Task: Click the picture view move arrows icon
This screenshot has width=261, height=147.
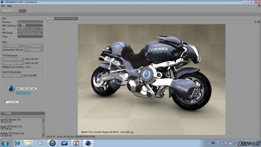Action: click(256, 22)
